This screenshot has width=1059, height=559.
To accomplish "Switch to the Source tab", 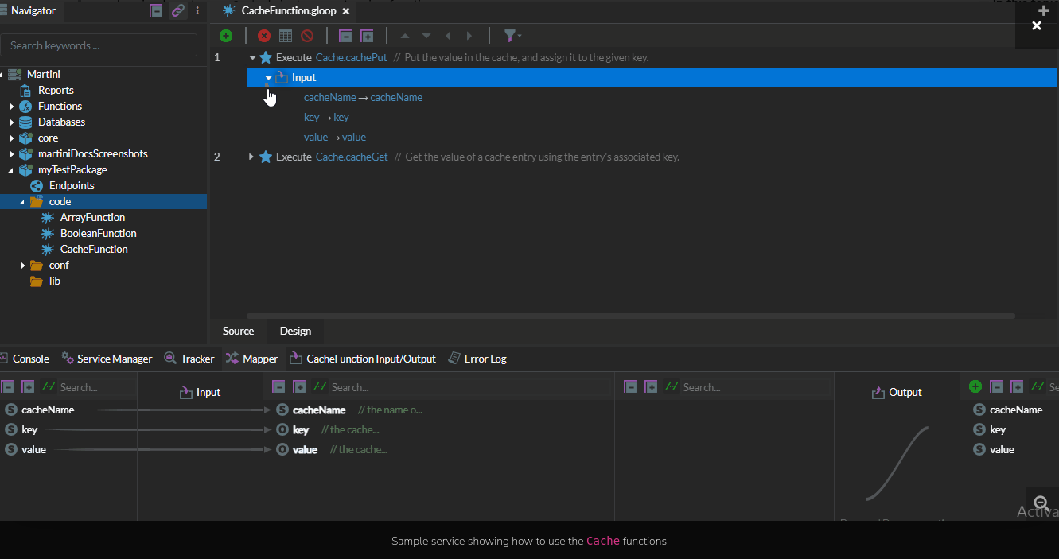I will point(238,331).
